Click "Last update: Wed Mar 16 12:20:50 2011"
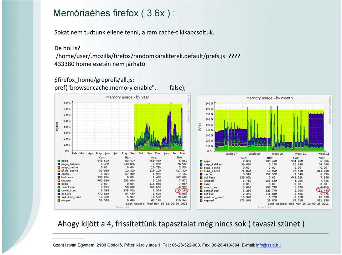The image size is (342, 255). 156,203
